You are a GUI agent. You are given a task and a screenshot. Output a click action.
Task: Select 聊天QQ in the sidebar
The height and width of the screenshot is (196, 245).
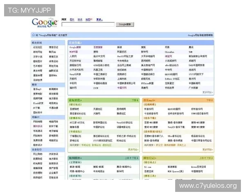coord(52,52)
